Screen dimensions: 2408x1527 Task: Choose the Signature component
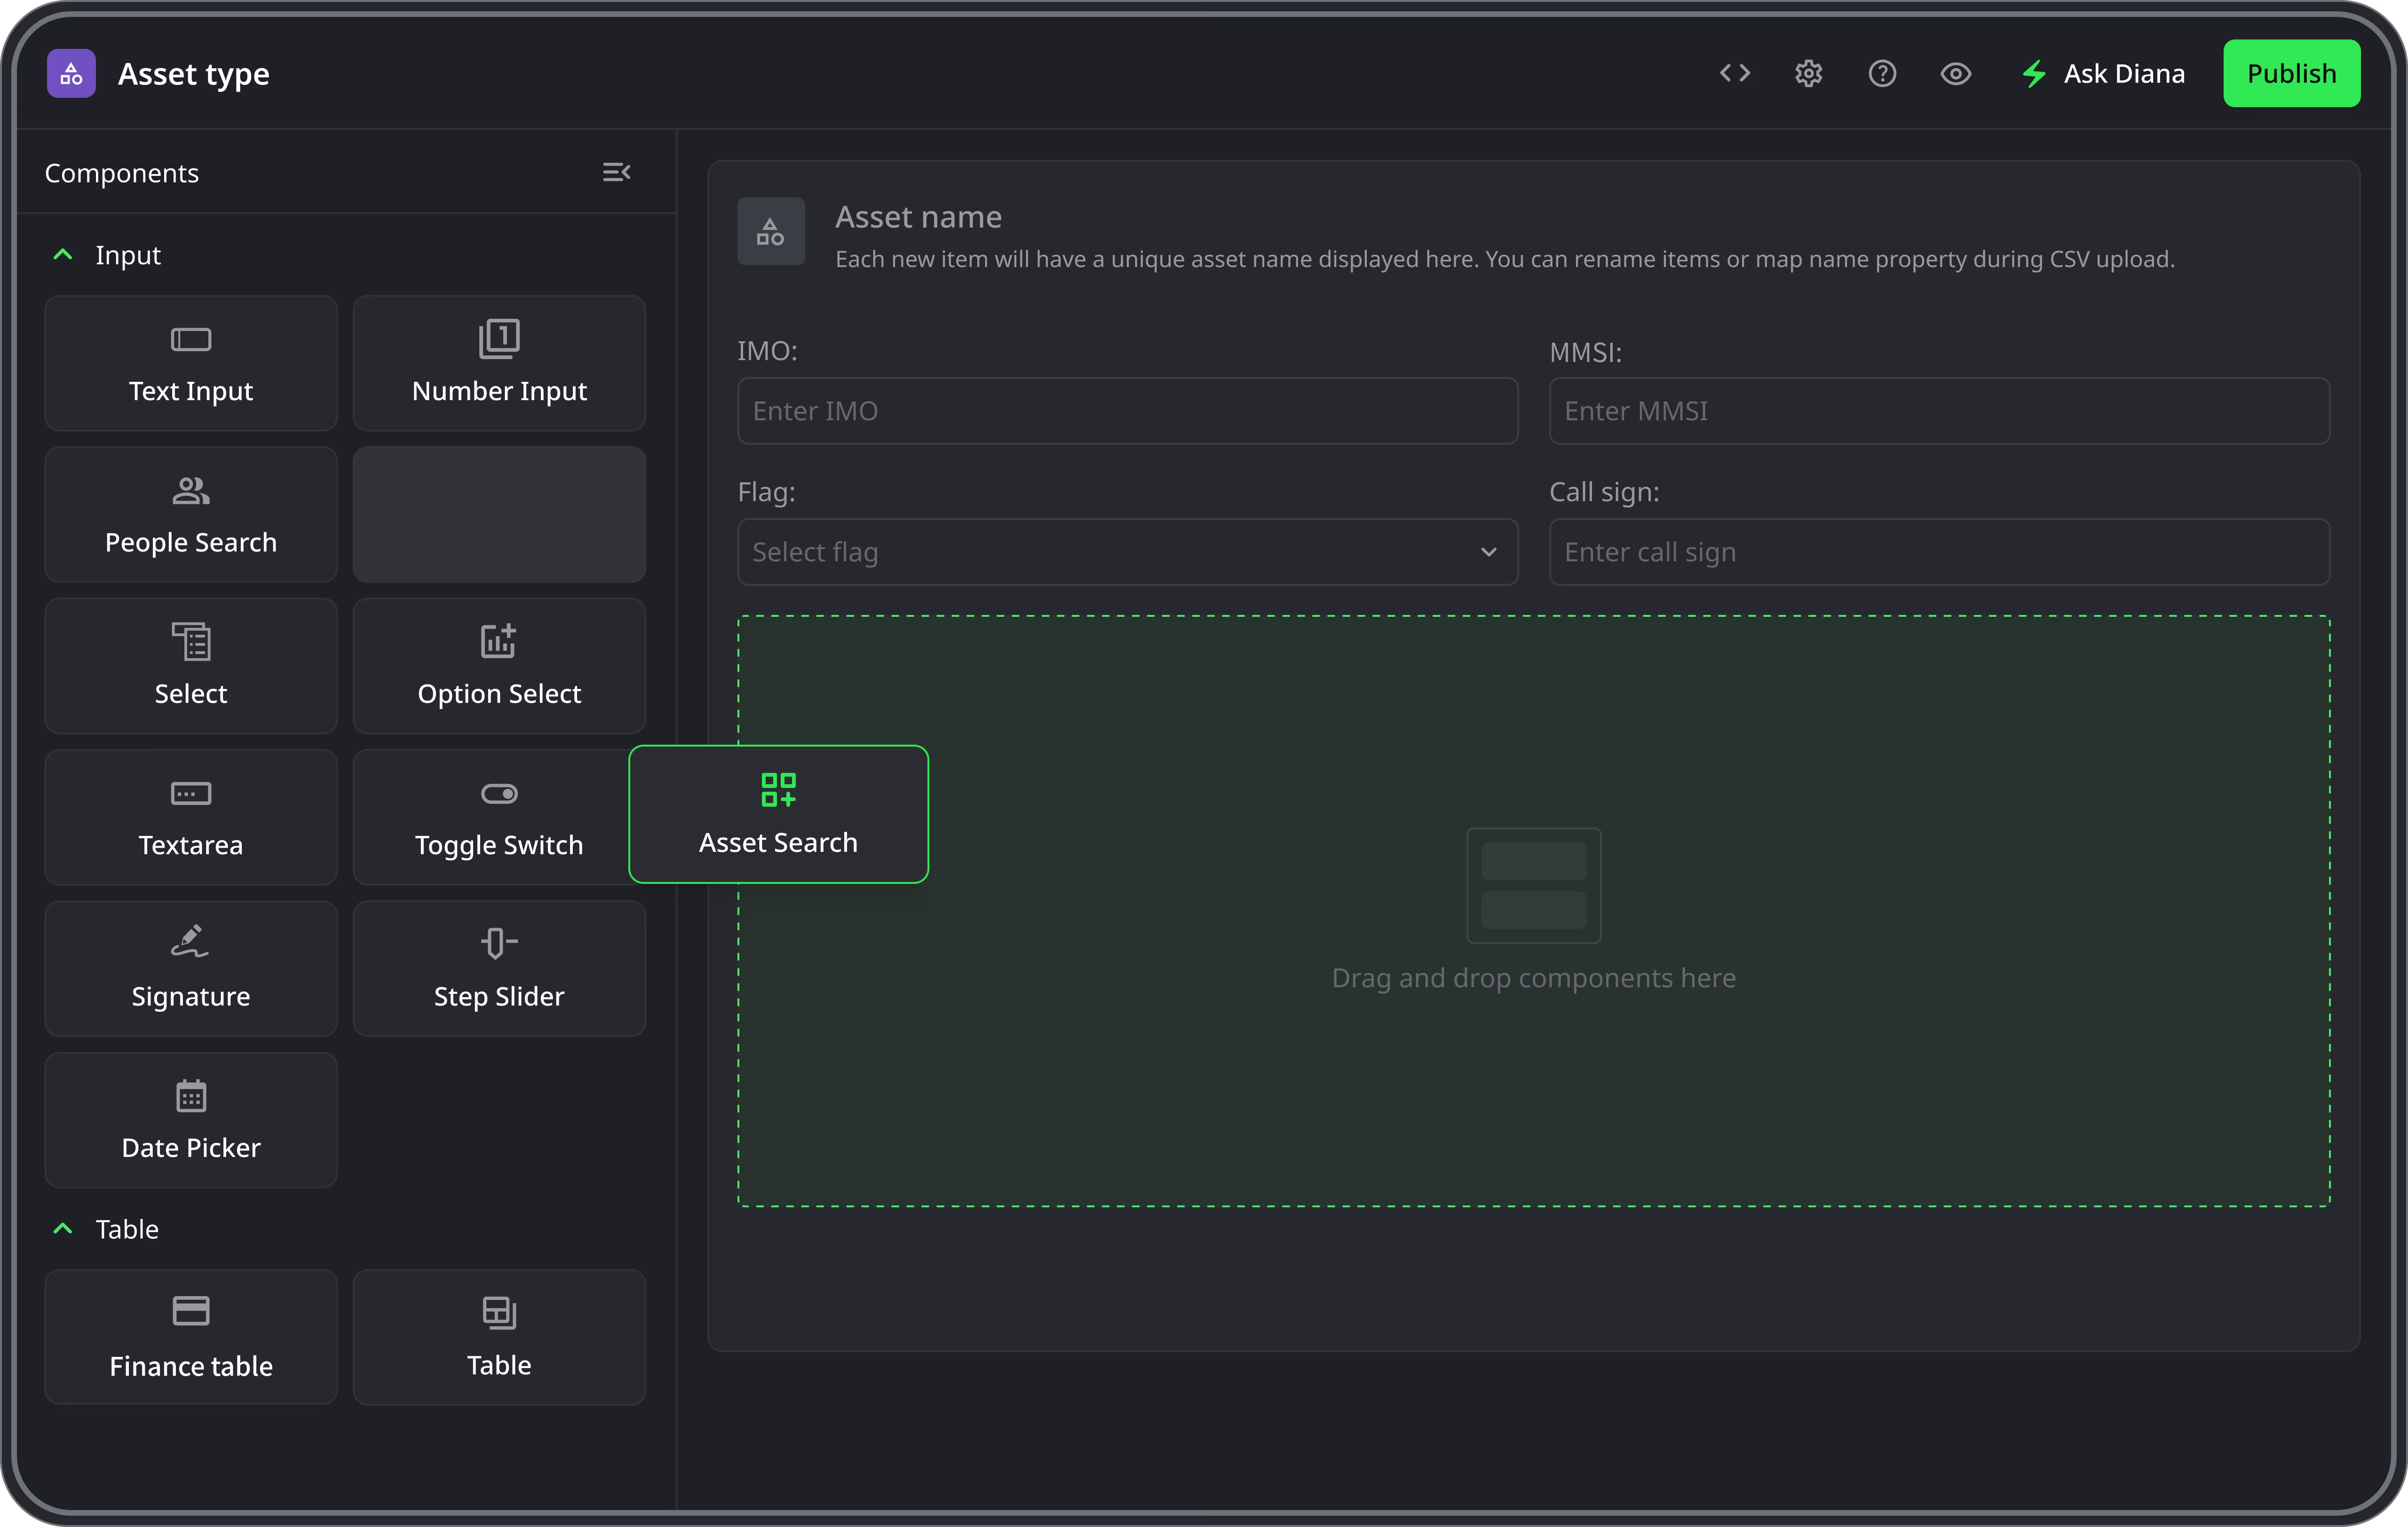tap(191, 968)
